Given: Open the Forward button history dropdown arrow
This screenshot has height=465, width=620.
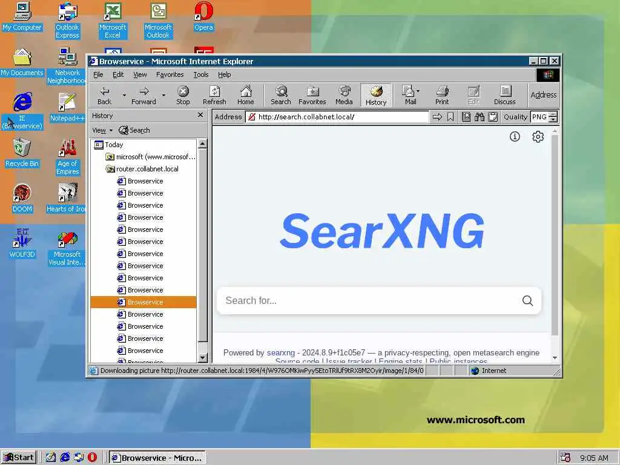Looking at the screenshot, I should coord(163,95).
